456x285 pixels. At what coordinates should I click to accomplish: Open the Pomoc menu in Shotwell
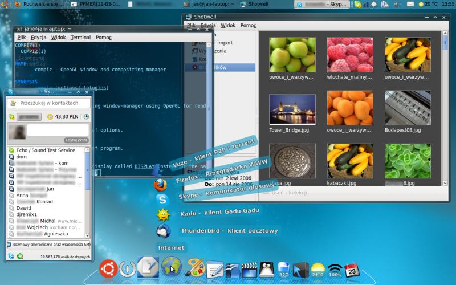[x=248, y=26]
